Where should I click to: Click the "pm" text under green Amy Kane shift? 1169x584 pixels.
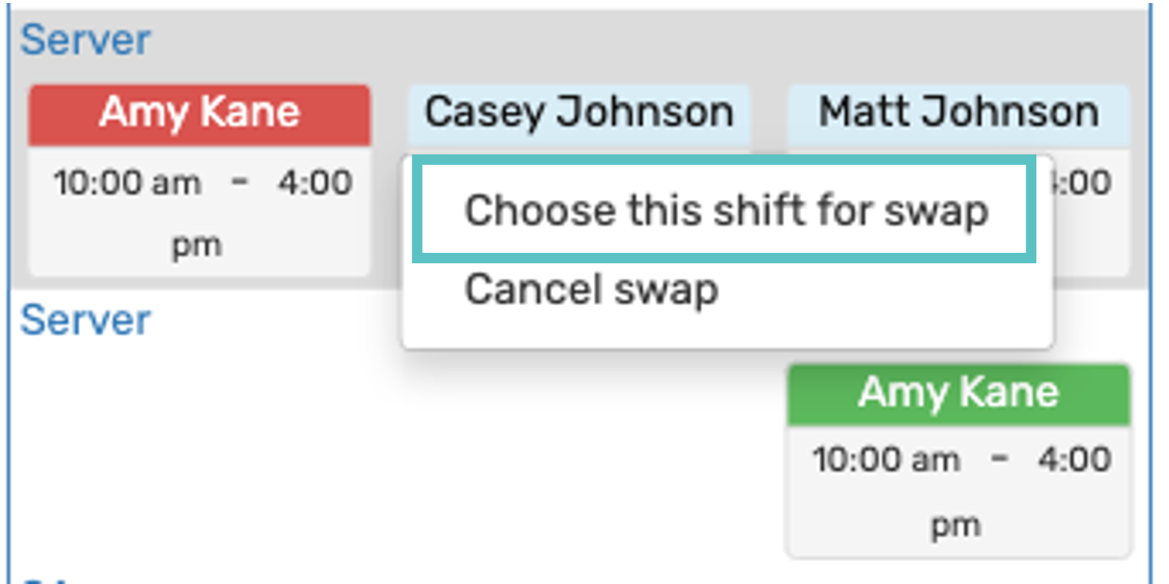point(956,524)
